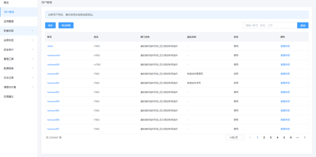Select page 1 in pagination

[258, 138]
